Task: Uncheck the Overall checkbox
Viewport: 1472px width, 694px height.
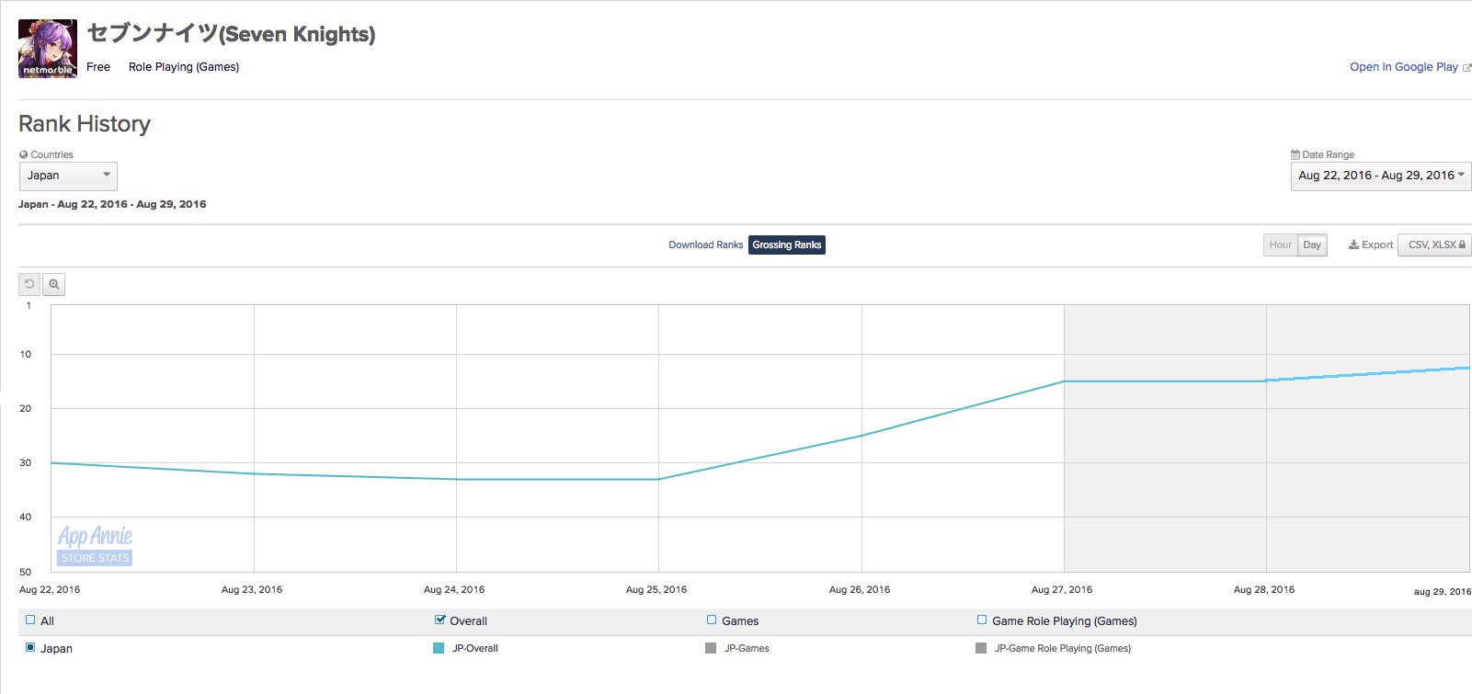Action: tap(439, 620)
